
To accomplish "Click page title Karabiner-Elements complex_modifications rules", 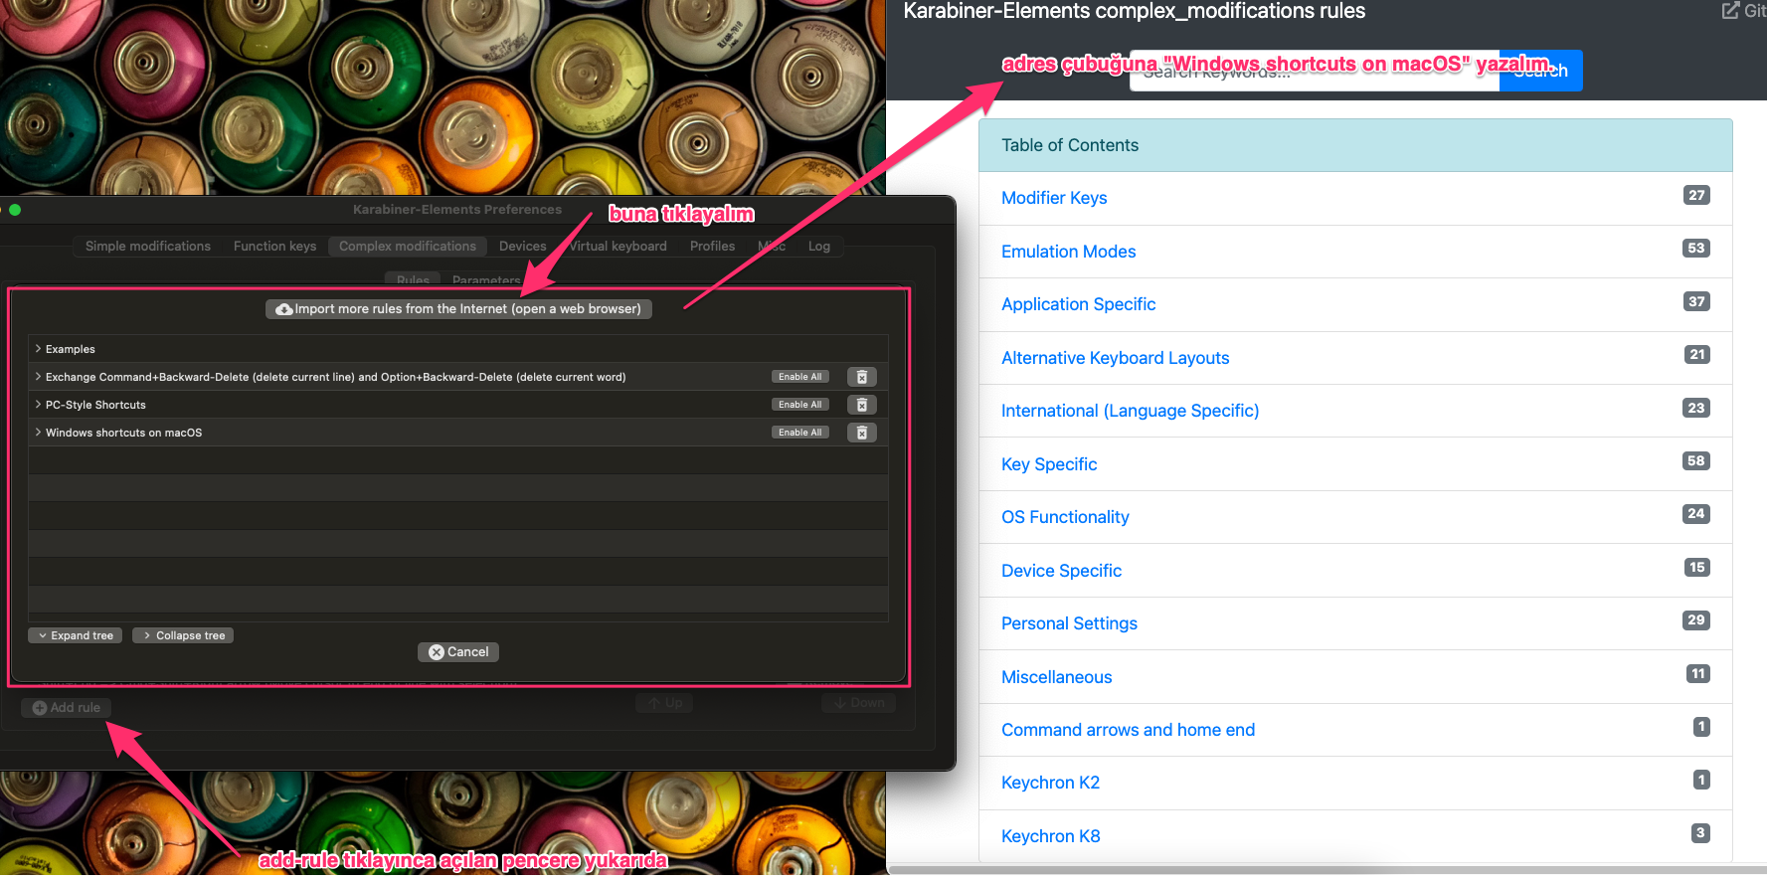I will 1134,11.
